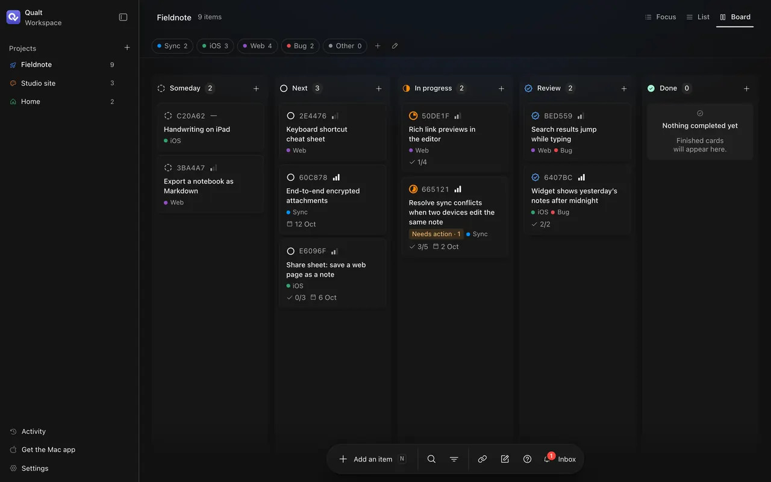Switch to the Focus view
771x482 pixels.
(660, 17)
